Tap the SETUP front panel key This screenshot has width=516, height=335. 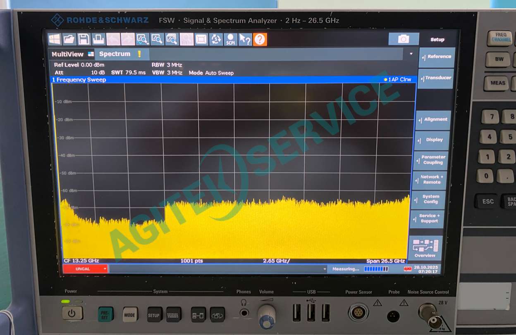tap(154, 315)
